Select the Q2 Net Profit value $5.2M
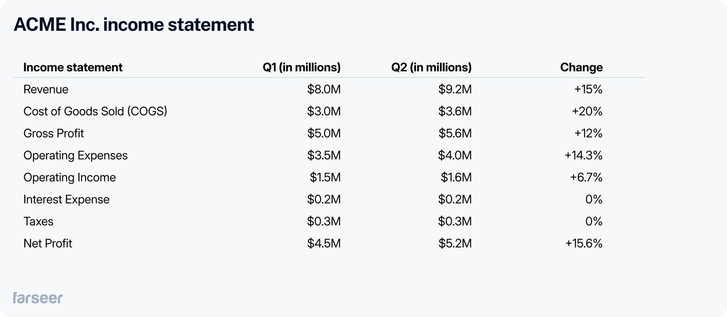This screenshot has height=317, width=727. (455, 243)
